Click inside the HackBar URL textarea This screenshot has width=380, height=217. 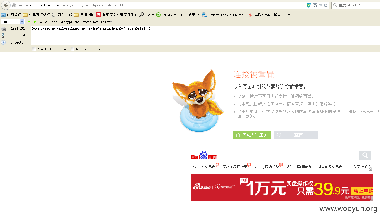tap(205, 35)
